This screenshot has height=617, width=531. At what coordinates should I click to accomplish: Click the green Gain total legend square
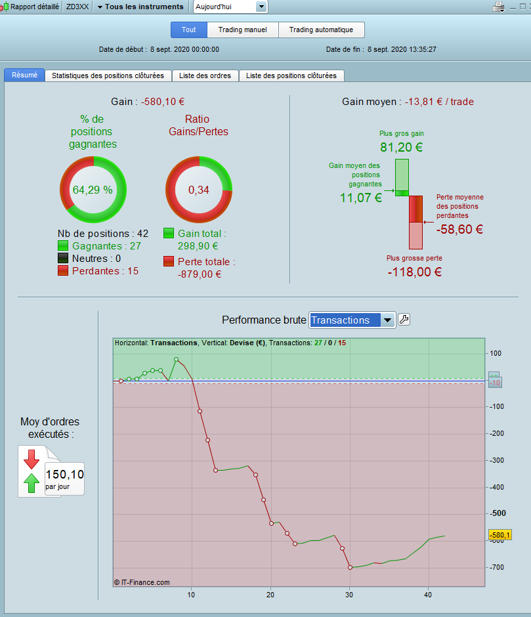pos(169,233)
